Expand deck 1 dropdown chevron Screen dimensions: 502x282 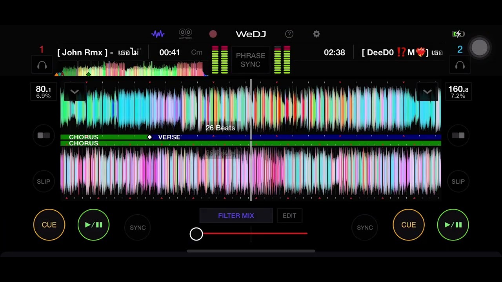[x=75, y=92]
